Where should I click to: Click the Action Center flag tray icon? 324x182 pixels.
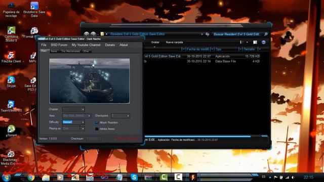[x=275, y=177]
